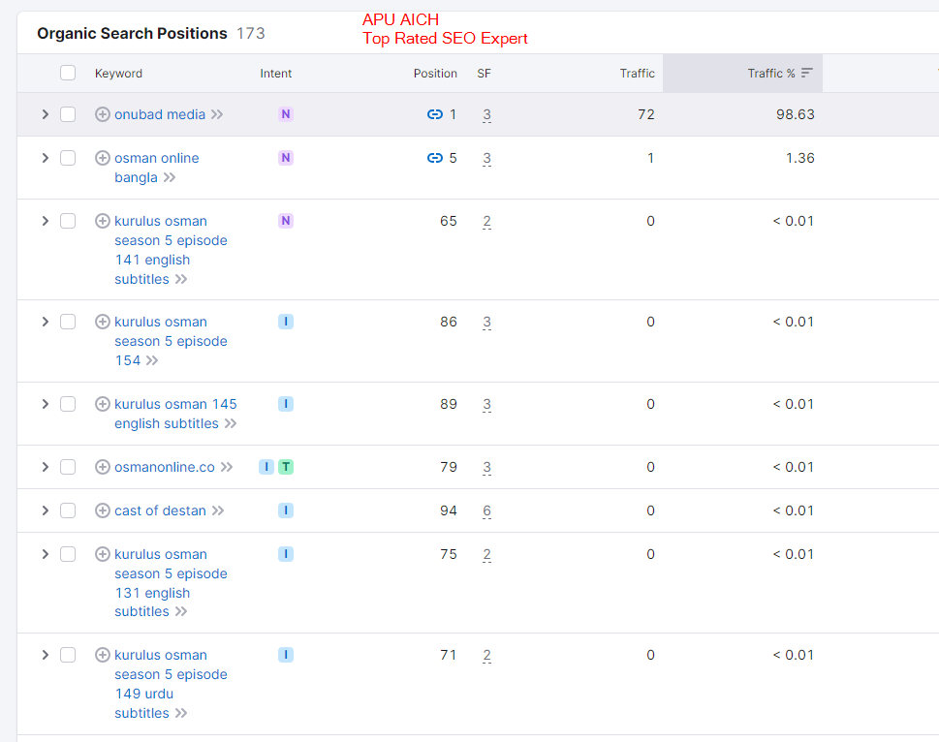Toggle the select-all checkbox in header
The width and height of the screenshot is (939, 742).
pos(68,73)
